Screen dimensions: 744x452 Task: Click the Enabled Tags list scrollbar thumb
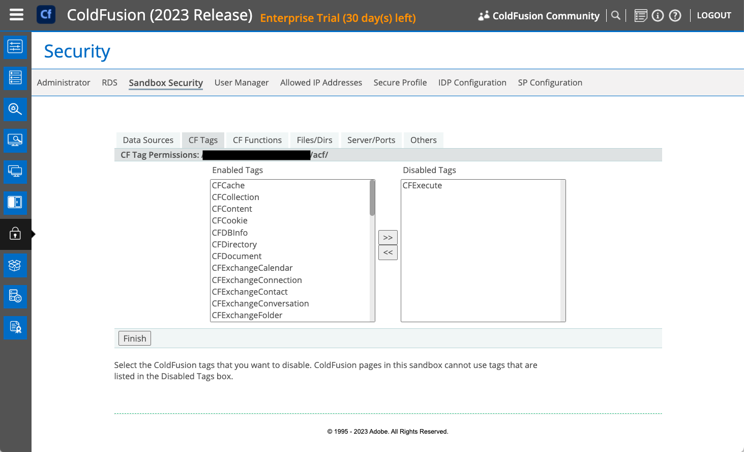372,198
